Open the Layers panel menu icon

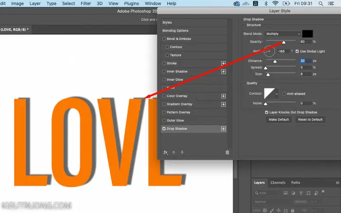337,183
